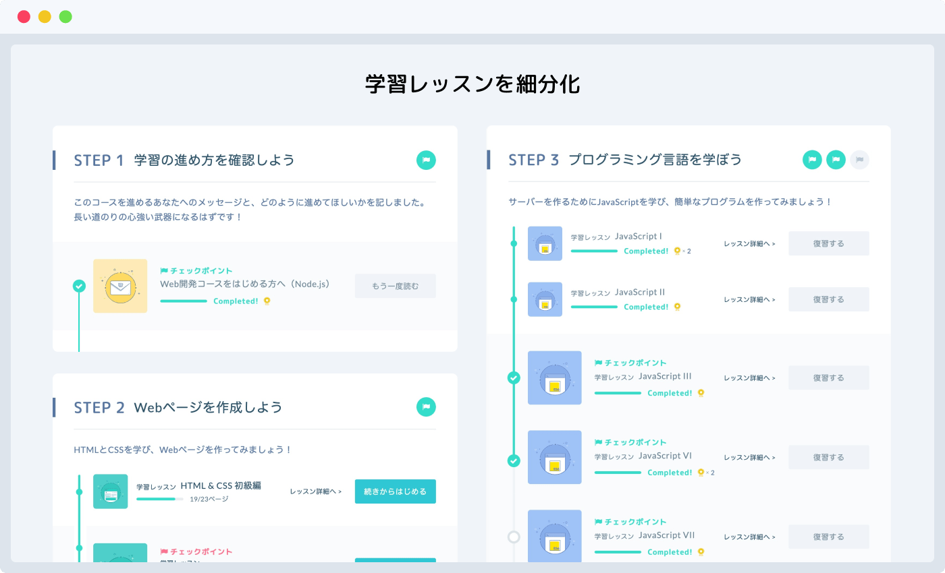Click the JavaScript I lesson thumbnail
Screen dimensions: 945x573
[545, 243]
